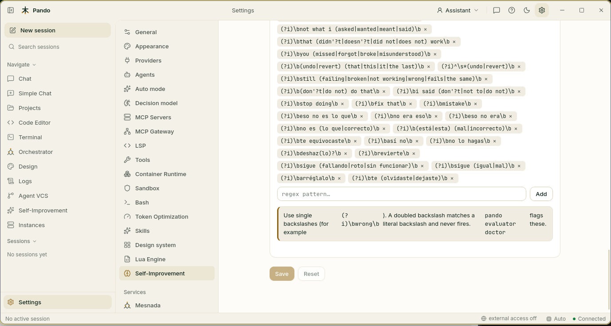The image size is (611, 326).
Task: Select General settings category
Action: point(167,32)
